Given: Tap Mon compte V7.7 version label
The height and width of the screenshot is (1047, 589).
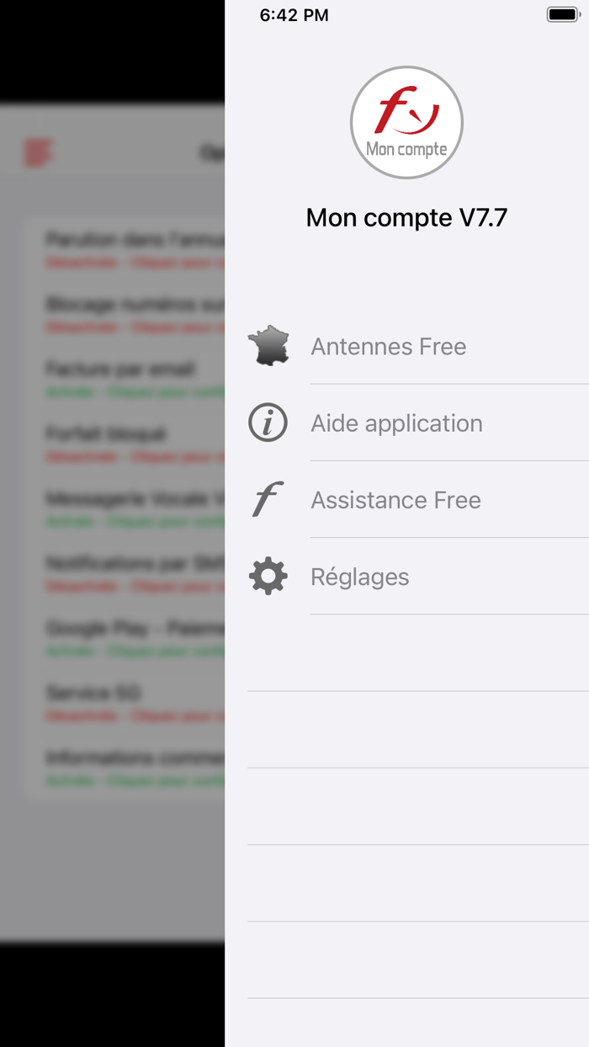Looking at the screenshot, I should click(406, 217).
